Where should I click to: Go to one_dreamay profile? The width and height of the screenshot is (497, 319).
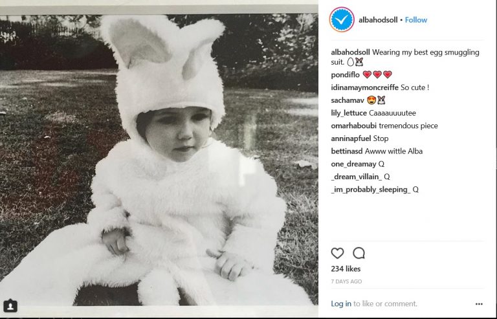click(353, 164)
